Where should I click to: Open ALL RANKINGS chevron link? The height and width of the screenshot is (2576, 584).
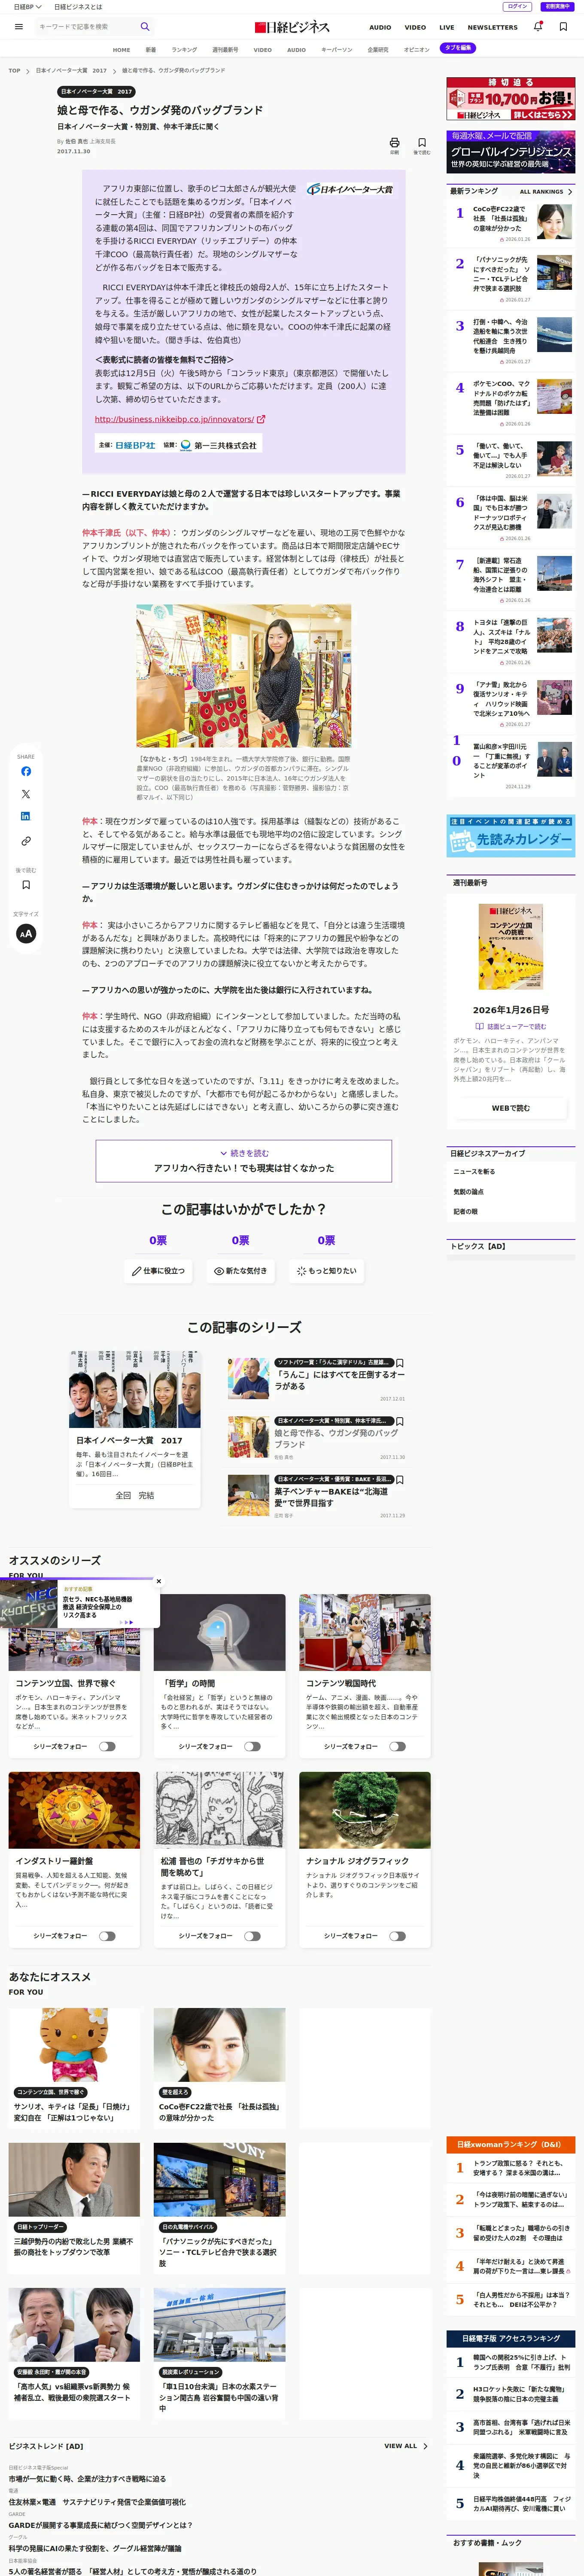pos(546,192)
